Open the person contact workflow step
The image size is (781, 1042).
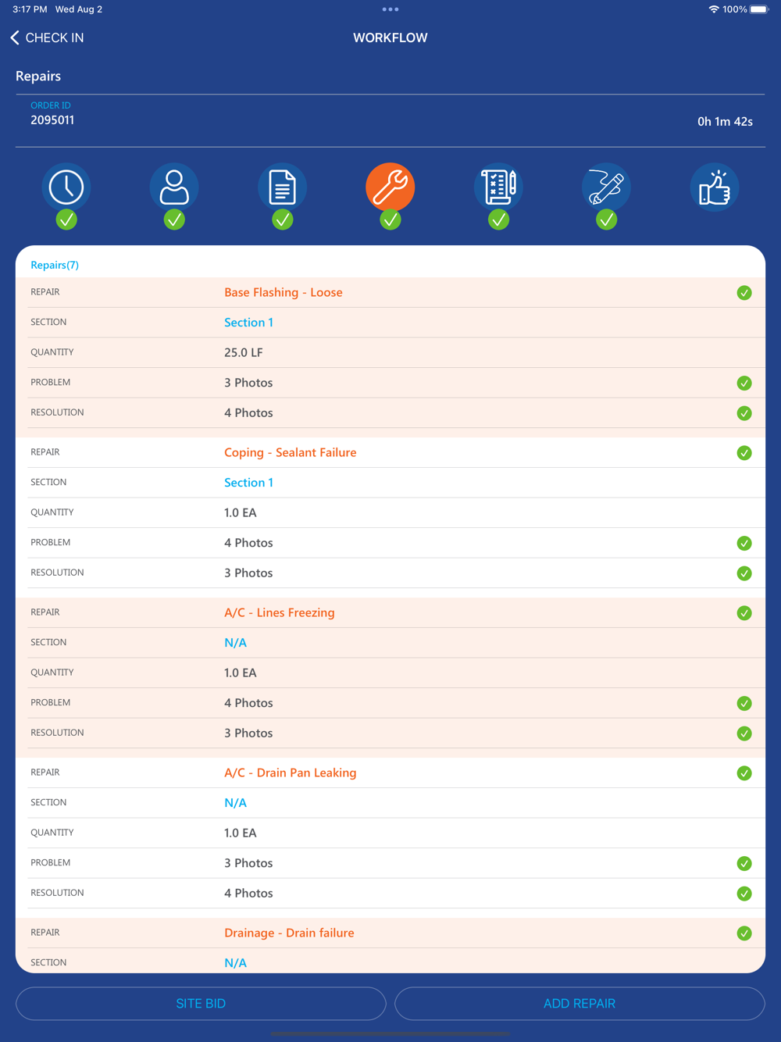(x=174, y=187)
